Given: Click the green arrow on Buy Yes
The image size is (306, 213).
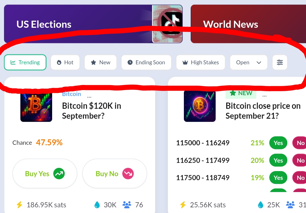Looking at the screenshot, I should pyautogui.click(x=59, y=174).
